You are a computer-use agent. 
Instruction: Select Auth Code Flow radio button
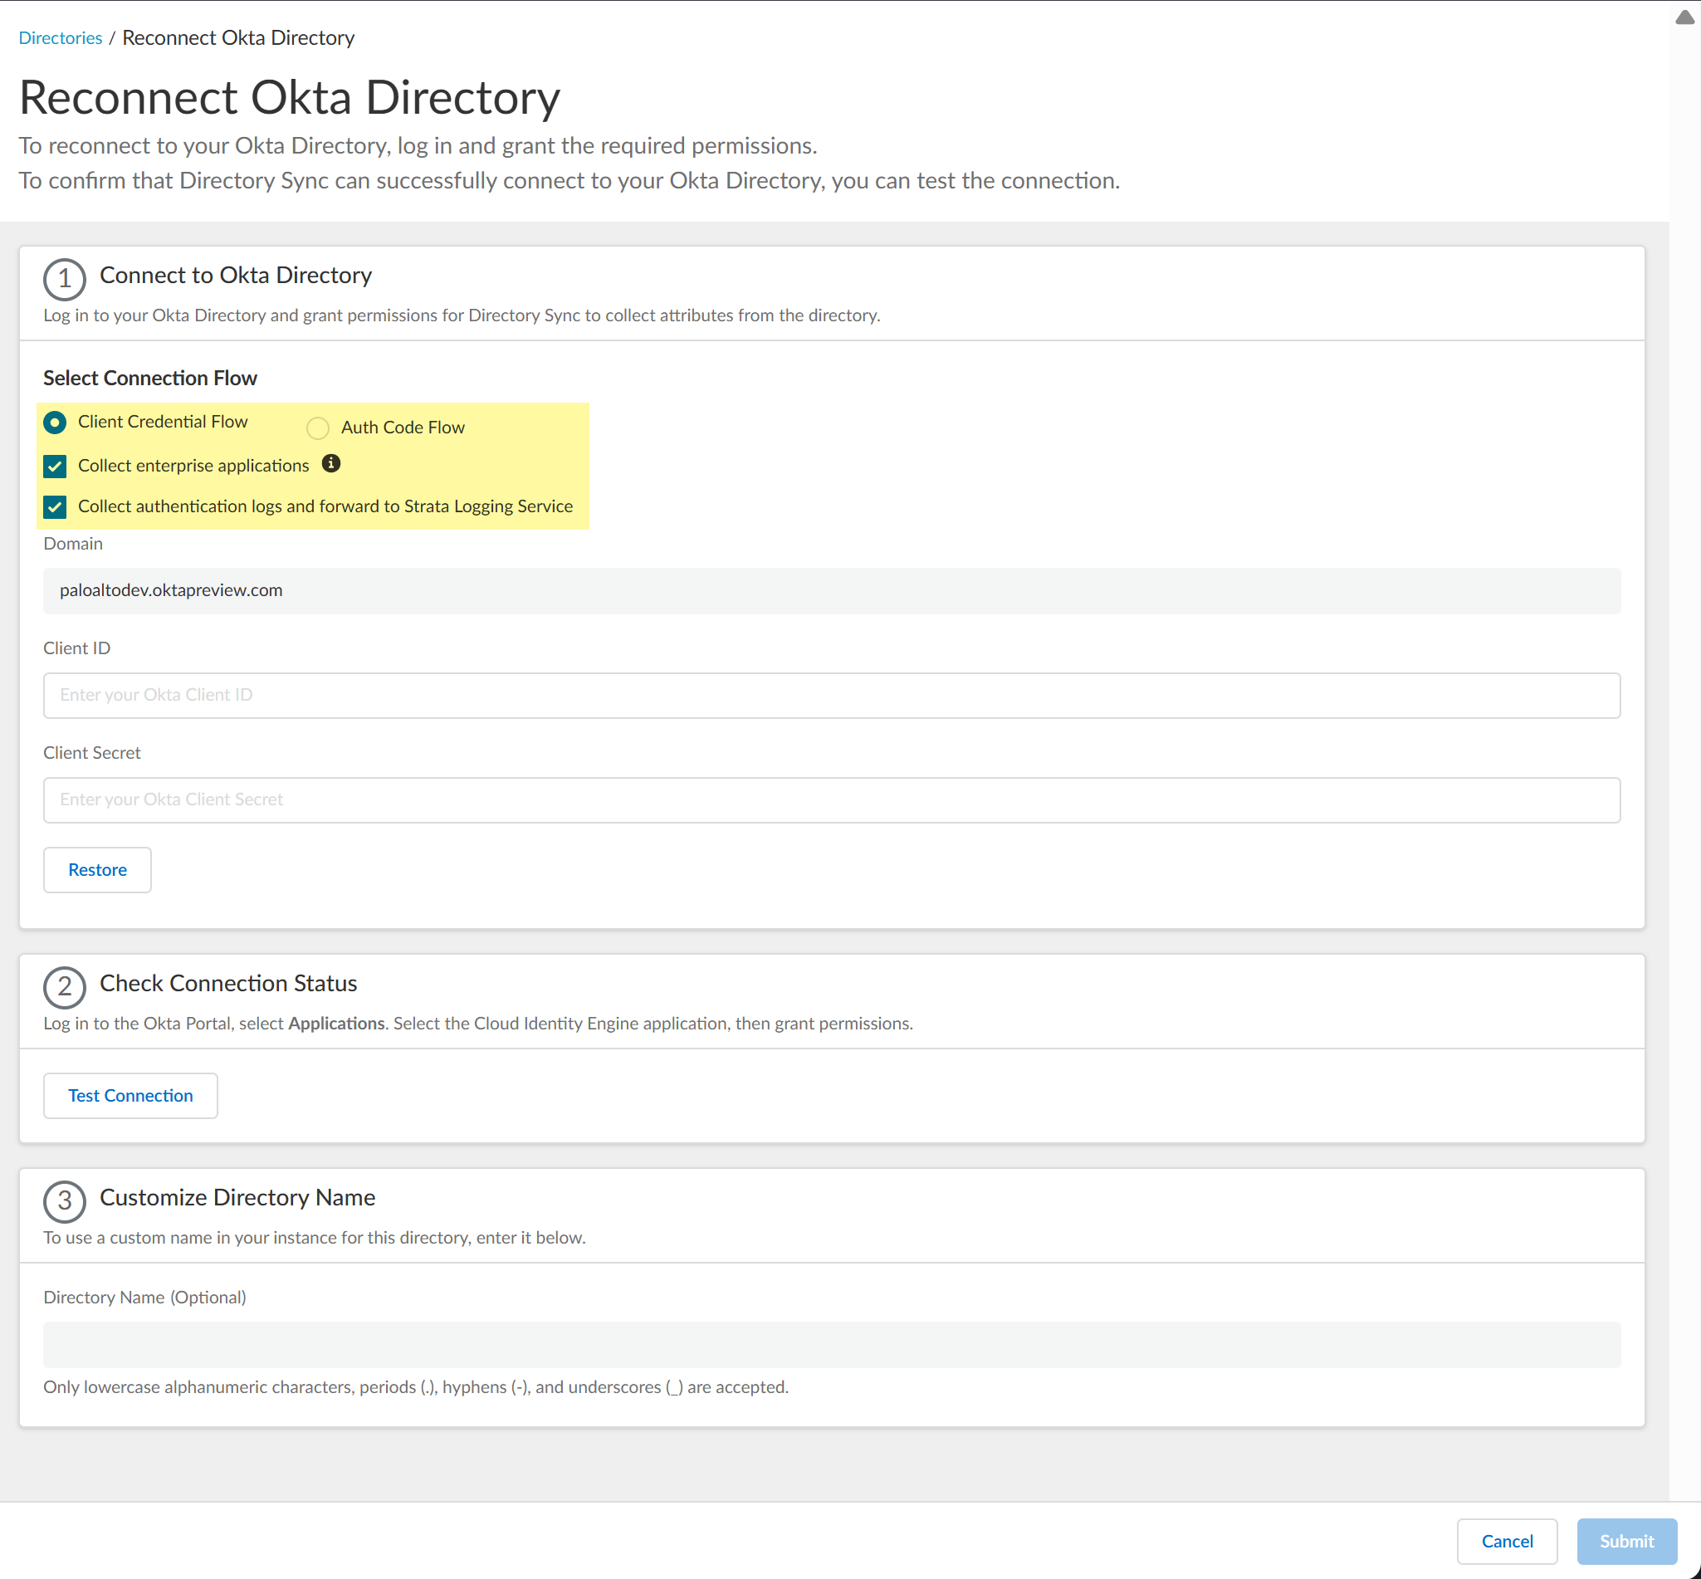[x=318, y=428]
